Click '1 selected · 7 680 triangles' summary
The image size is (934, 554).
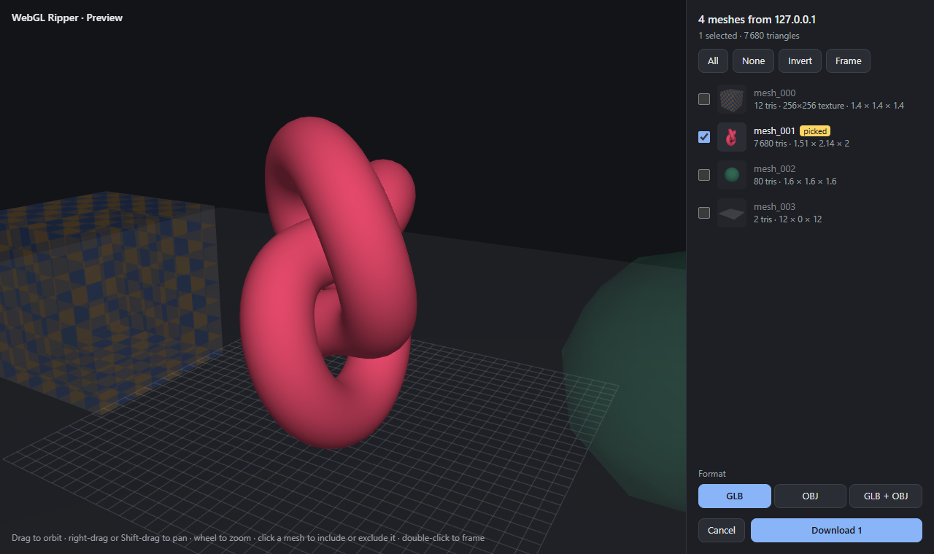(x=749, y=36)
